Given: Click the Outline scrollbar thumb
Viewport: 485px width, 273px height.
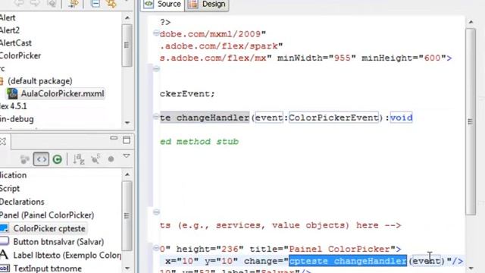Looking at the screenshot, I should pos(127,215).
